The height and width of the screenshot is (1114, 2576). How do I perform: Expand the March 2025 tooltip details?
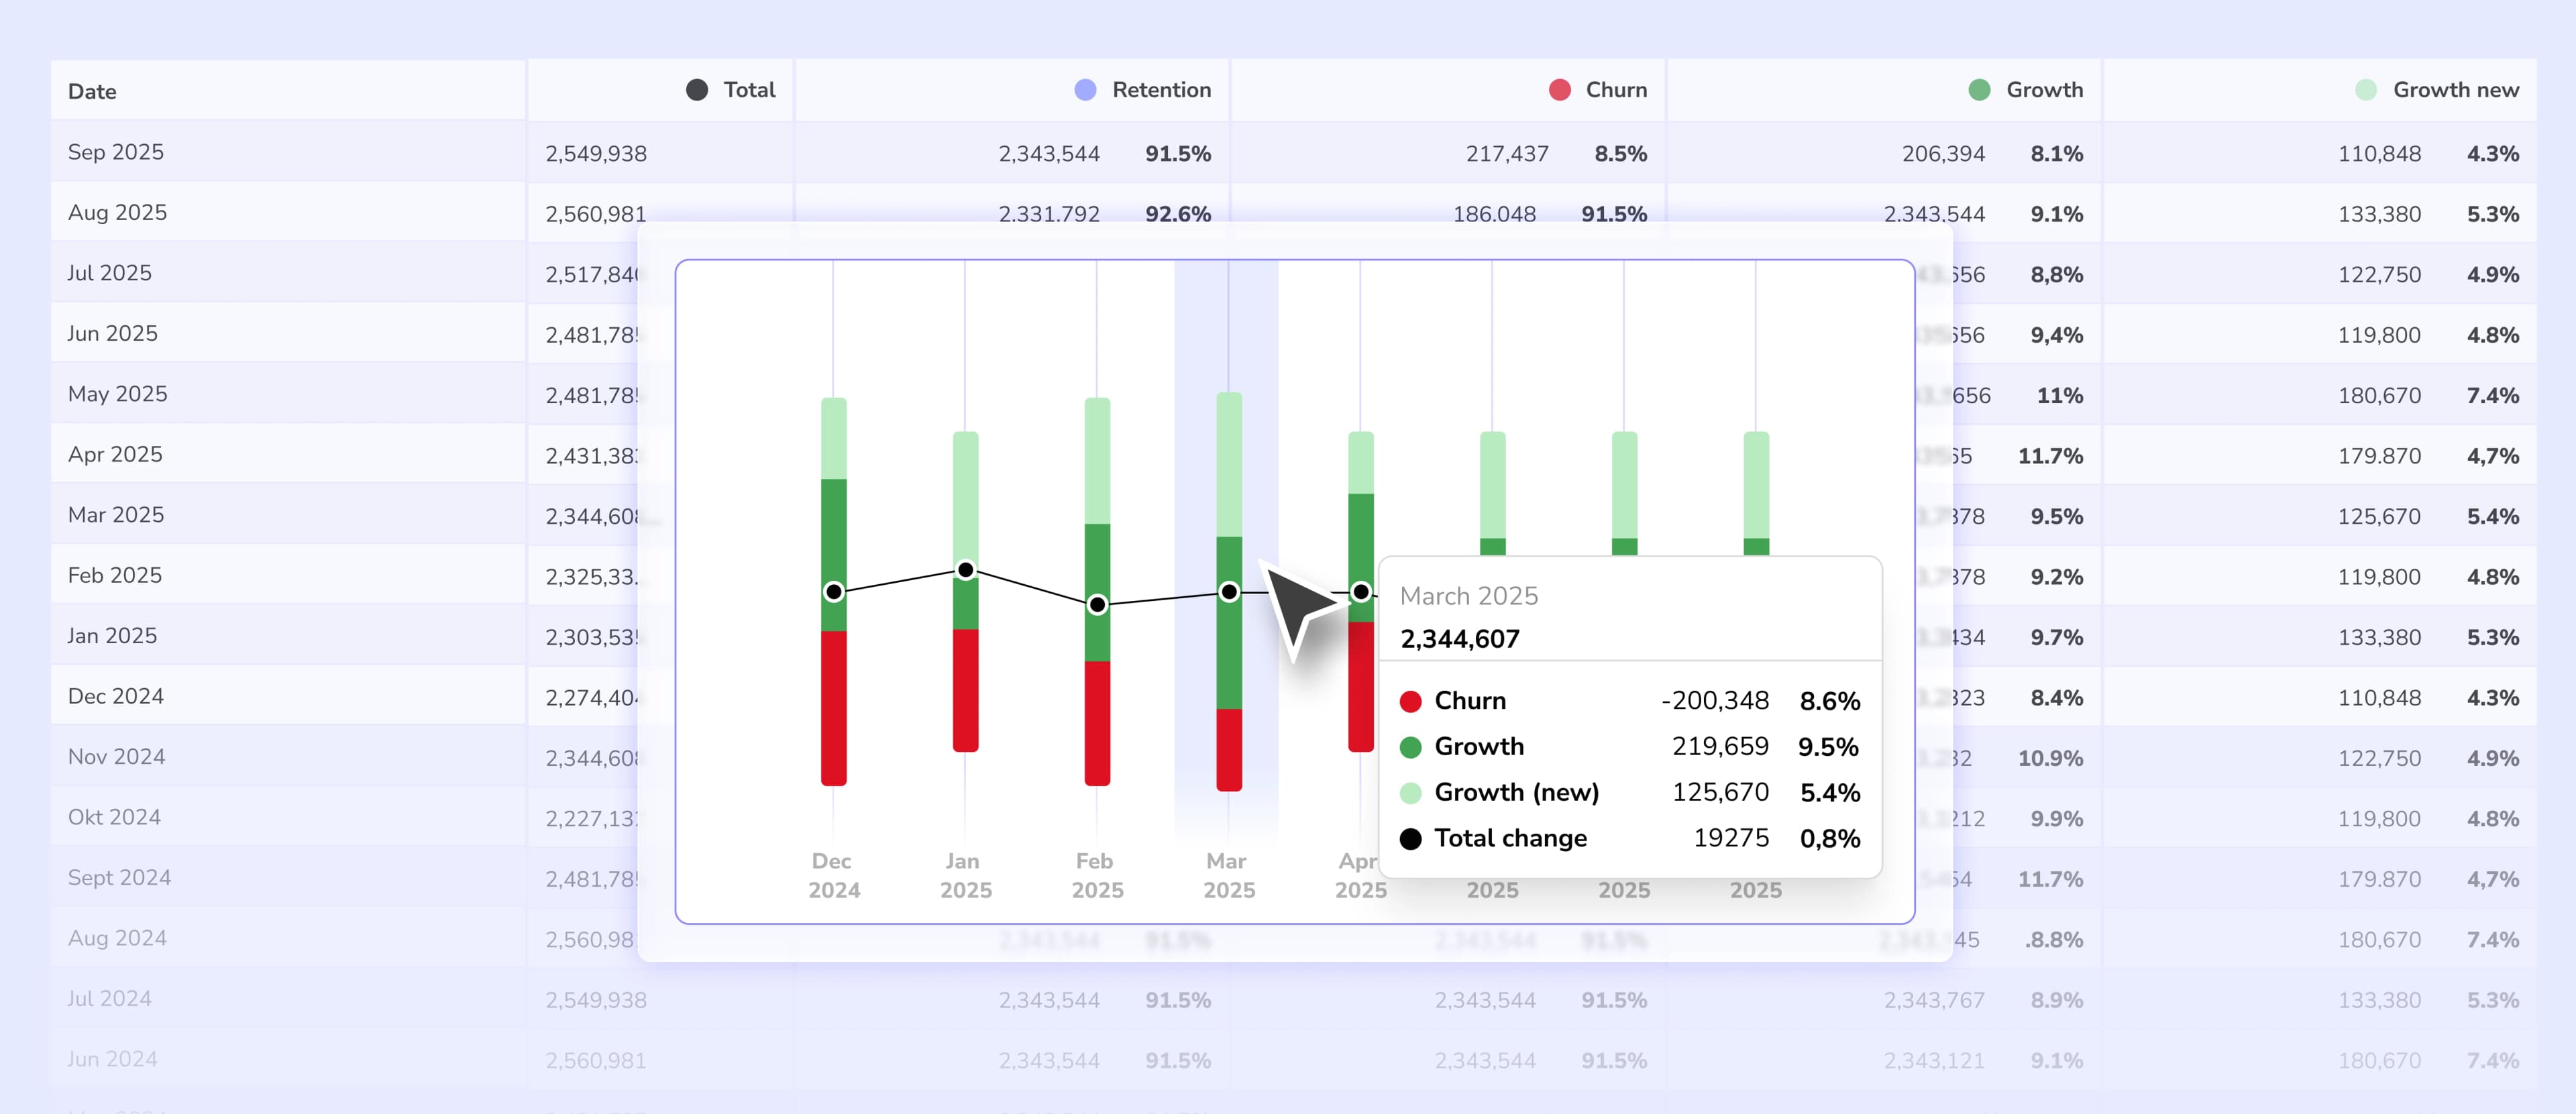(1468, 595)
